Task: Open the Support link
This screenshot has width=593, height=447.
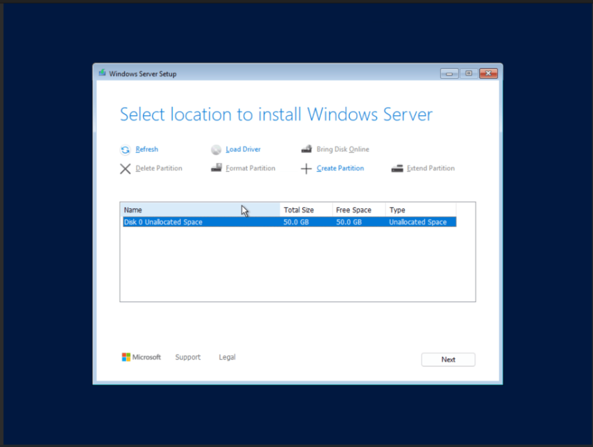Action: pyautogui.click(x=188, y=357)
